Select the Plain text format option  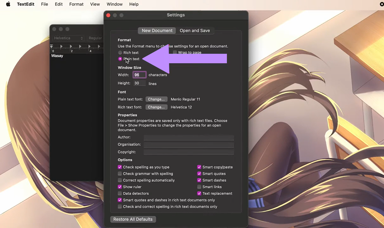pos(120,59)
